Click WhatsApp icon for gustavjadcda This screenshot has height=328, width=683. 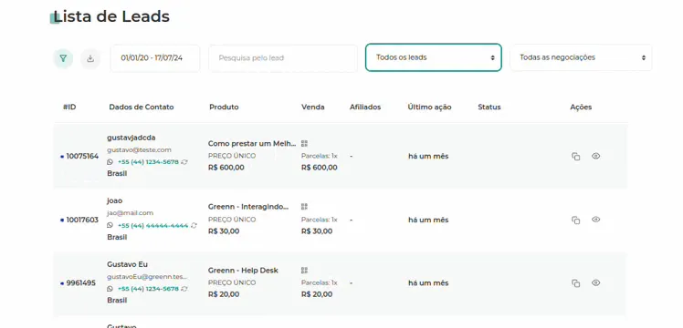tap(110, 161)
